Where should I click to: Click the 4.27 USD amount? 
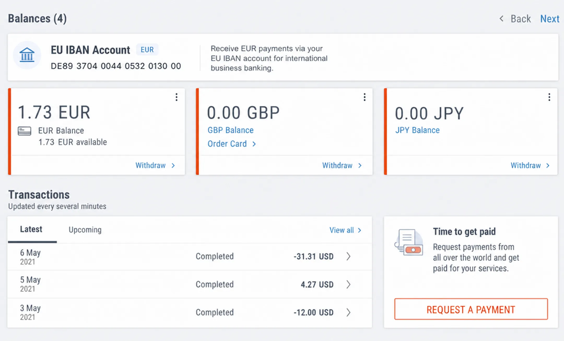tap(317, 284)
